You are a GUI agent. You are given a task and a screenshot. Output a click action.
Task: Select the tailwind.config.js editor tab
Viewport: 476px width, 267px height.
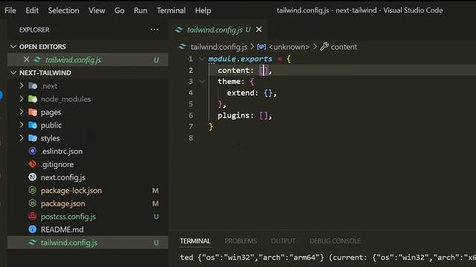217,30
